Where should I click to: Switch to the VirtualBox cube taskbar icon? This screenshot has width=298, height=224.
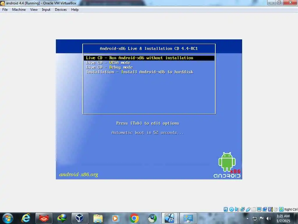(x=80, y=218)
